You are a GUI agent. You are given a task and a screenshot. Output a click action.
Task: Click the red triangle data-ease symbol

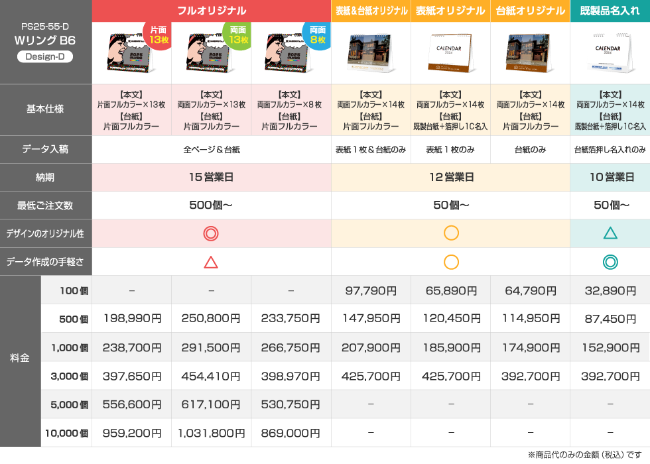pyautogui.click(x=211, y=262)
